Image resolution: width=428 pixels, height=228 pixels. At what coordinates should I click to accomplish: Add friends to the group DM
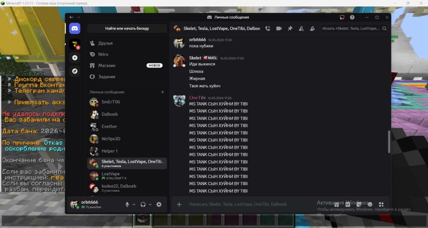click(x=301, y=28)
